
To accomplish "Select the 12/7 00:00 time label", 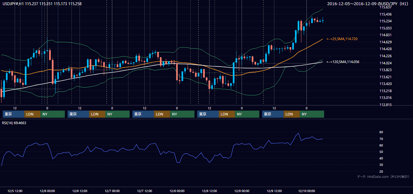I will coord(112,191).
